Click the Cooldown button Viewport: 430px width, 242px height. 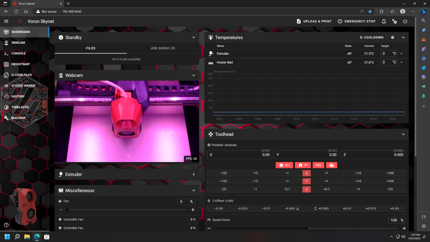[372, 37]
